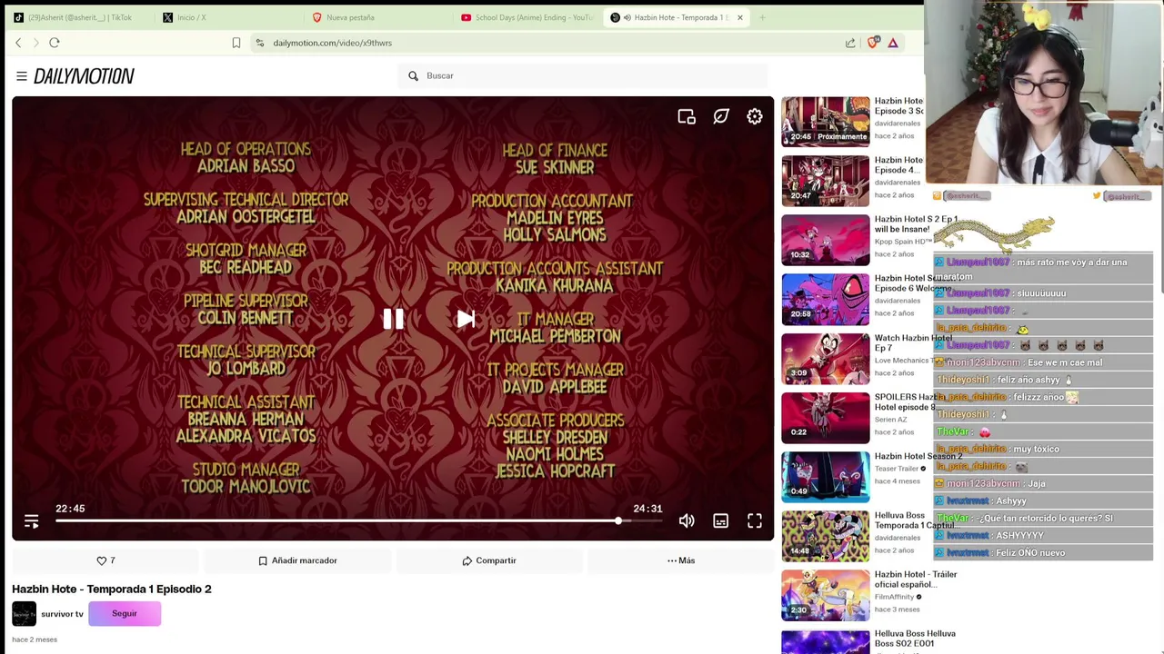Click the Dailymotion logo
1164x654 pixels.
pyautogui.click(x=84, y=76)
